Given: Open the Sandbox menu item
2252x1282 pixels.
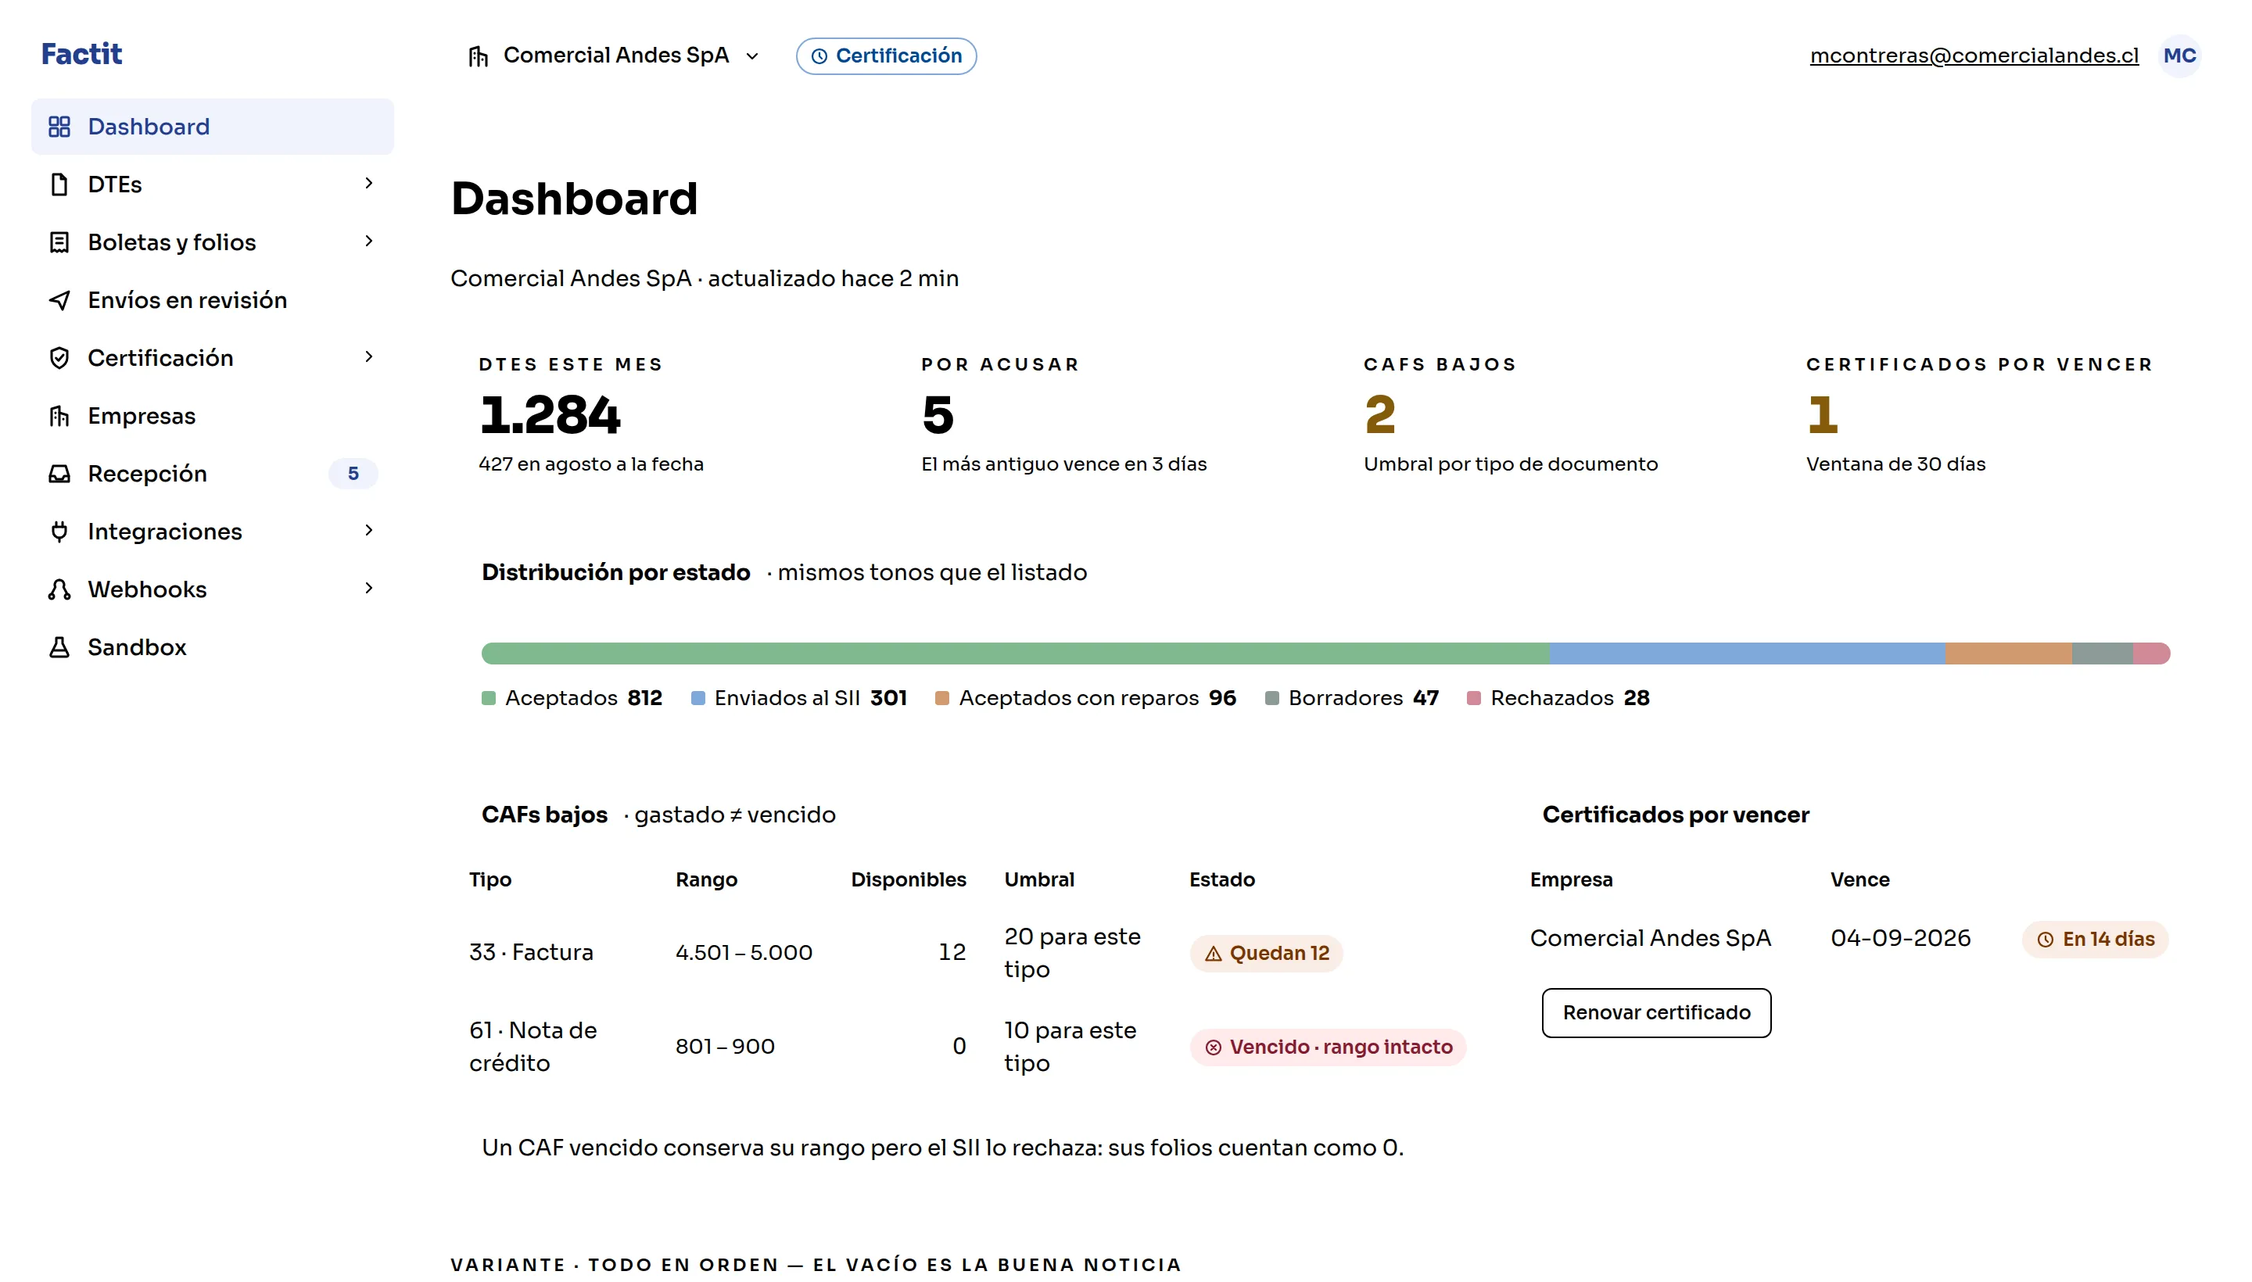Looking at the screenshot, I should point(212,647).
